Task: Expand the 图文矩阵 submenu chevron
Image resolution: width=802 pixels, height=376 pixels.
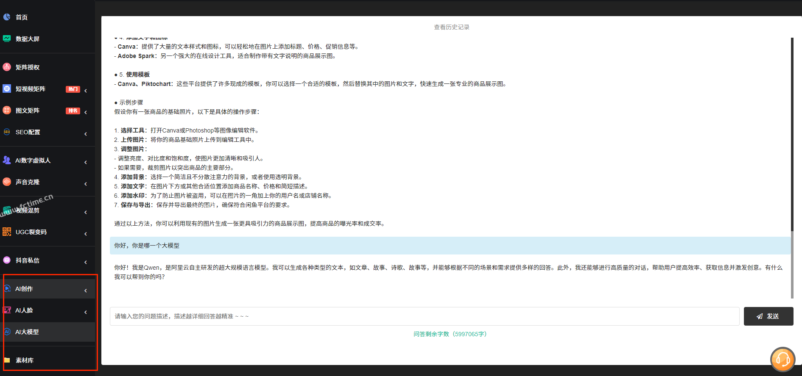Action: coord(86,112)
